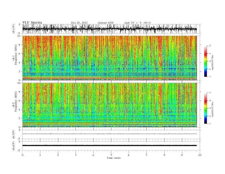Click the "start UT = 6 :40: 0" text
225x174 pixels.
click(x=137, y=23)
